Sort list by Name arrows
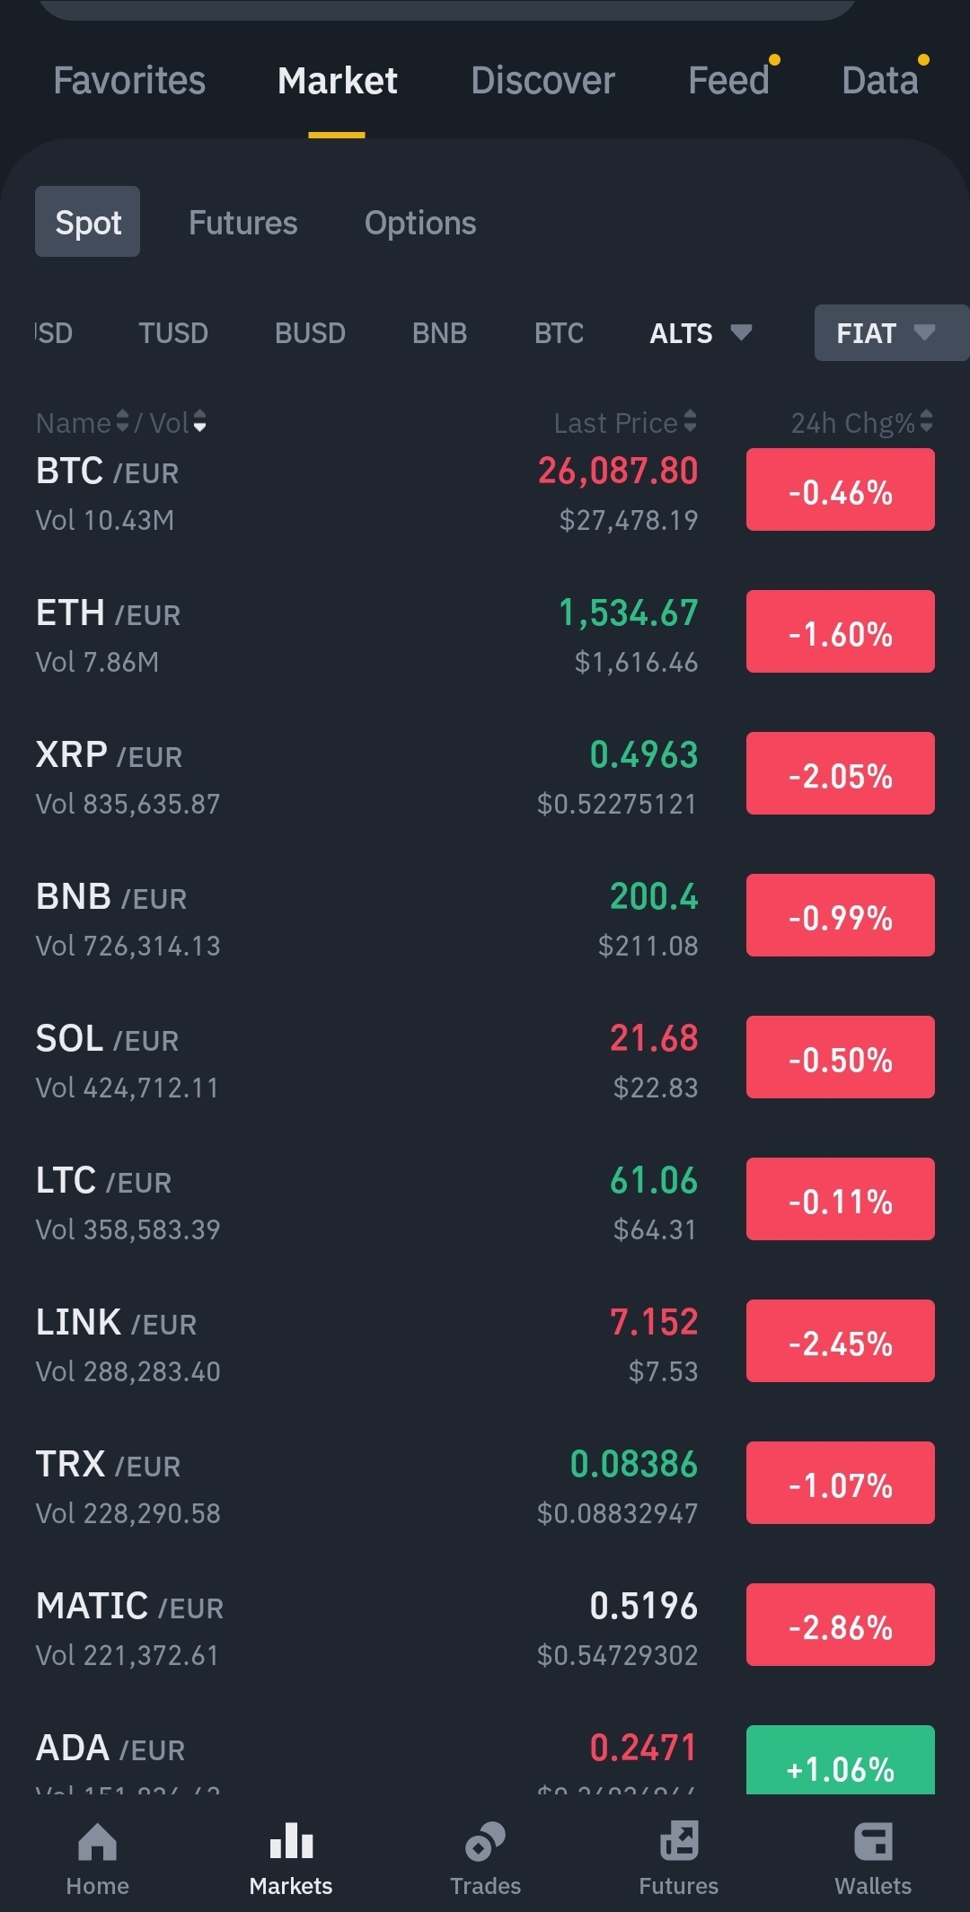Image resolution: width=970 pixels, height=1912 pixels. 122,422
